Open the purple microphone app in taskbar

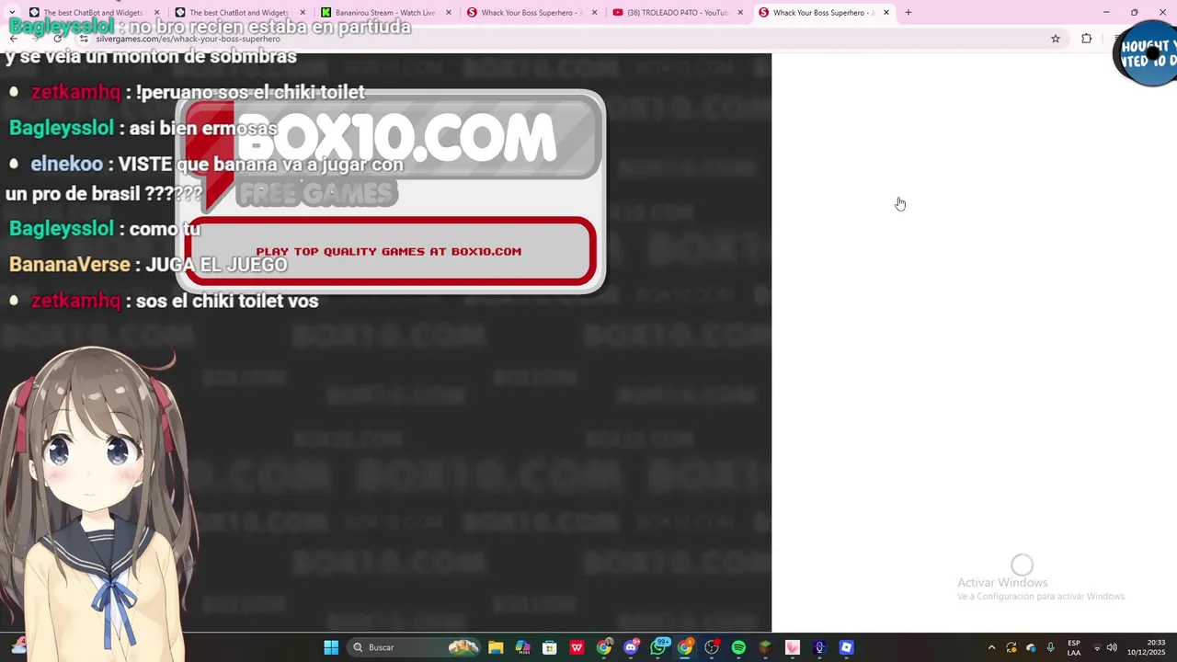[x=819, y=647]
